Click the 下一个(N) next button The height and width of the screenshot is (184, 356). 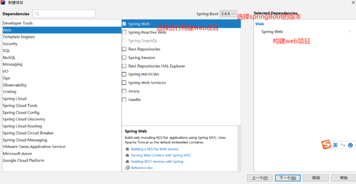point(288,178)
